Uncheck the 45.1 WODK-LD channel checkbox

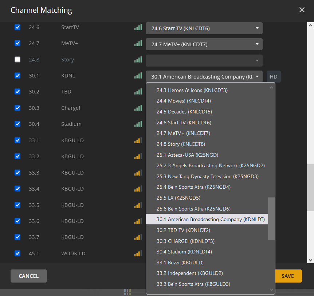17,253
